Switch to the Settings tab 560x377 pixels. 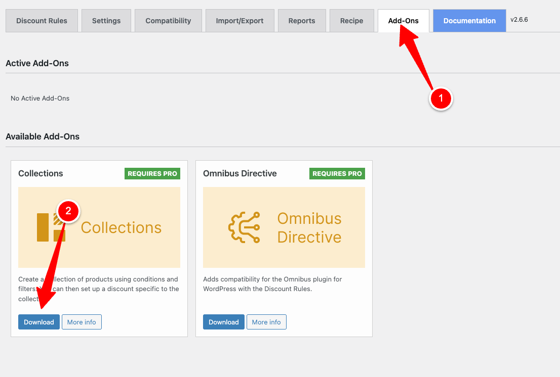tap(106, 21)
